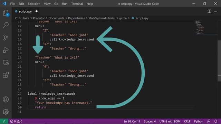The width and height of the screenshot is (221, 124).
Task: Expand the Repositories breadcrumb segment
Action: (x=76, y=18)
